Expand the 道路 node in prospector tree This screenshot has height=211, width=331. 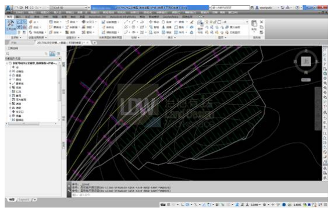click(x=10, y=103)
